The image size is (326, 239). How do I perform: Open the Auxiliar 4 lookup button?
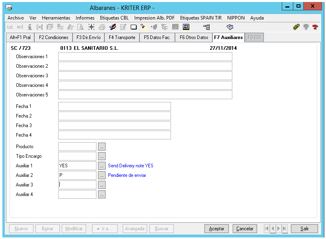pyautogui.click(x=102, y=194)
